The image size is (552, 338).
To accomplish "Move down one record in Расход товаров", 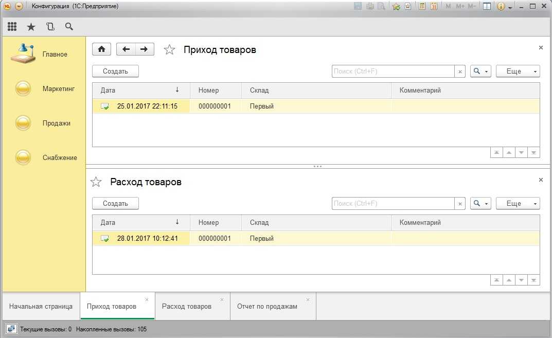I will pos(521,280).
